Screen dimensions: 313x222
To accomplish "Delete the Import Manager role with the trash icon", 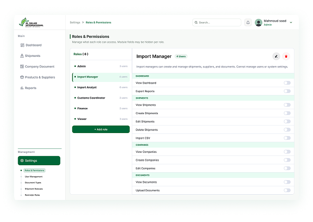I will point(286,56).
